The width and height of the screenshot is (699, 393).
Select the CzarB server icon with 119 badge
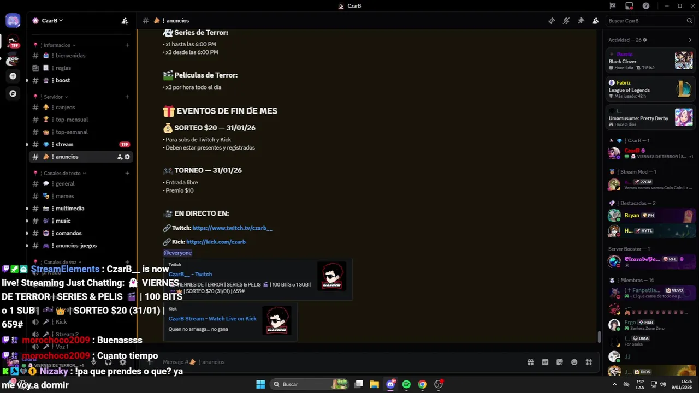(13, 41)
